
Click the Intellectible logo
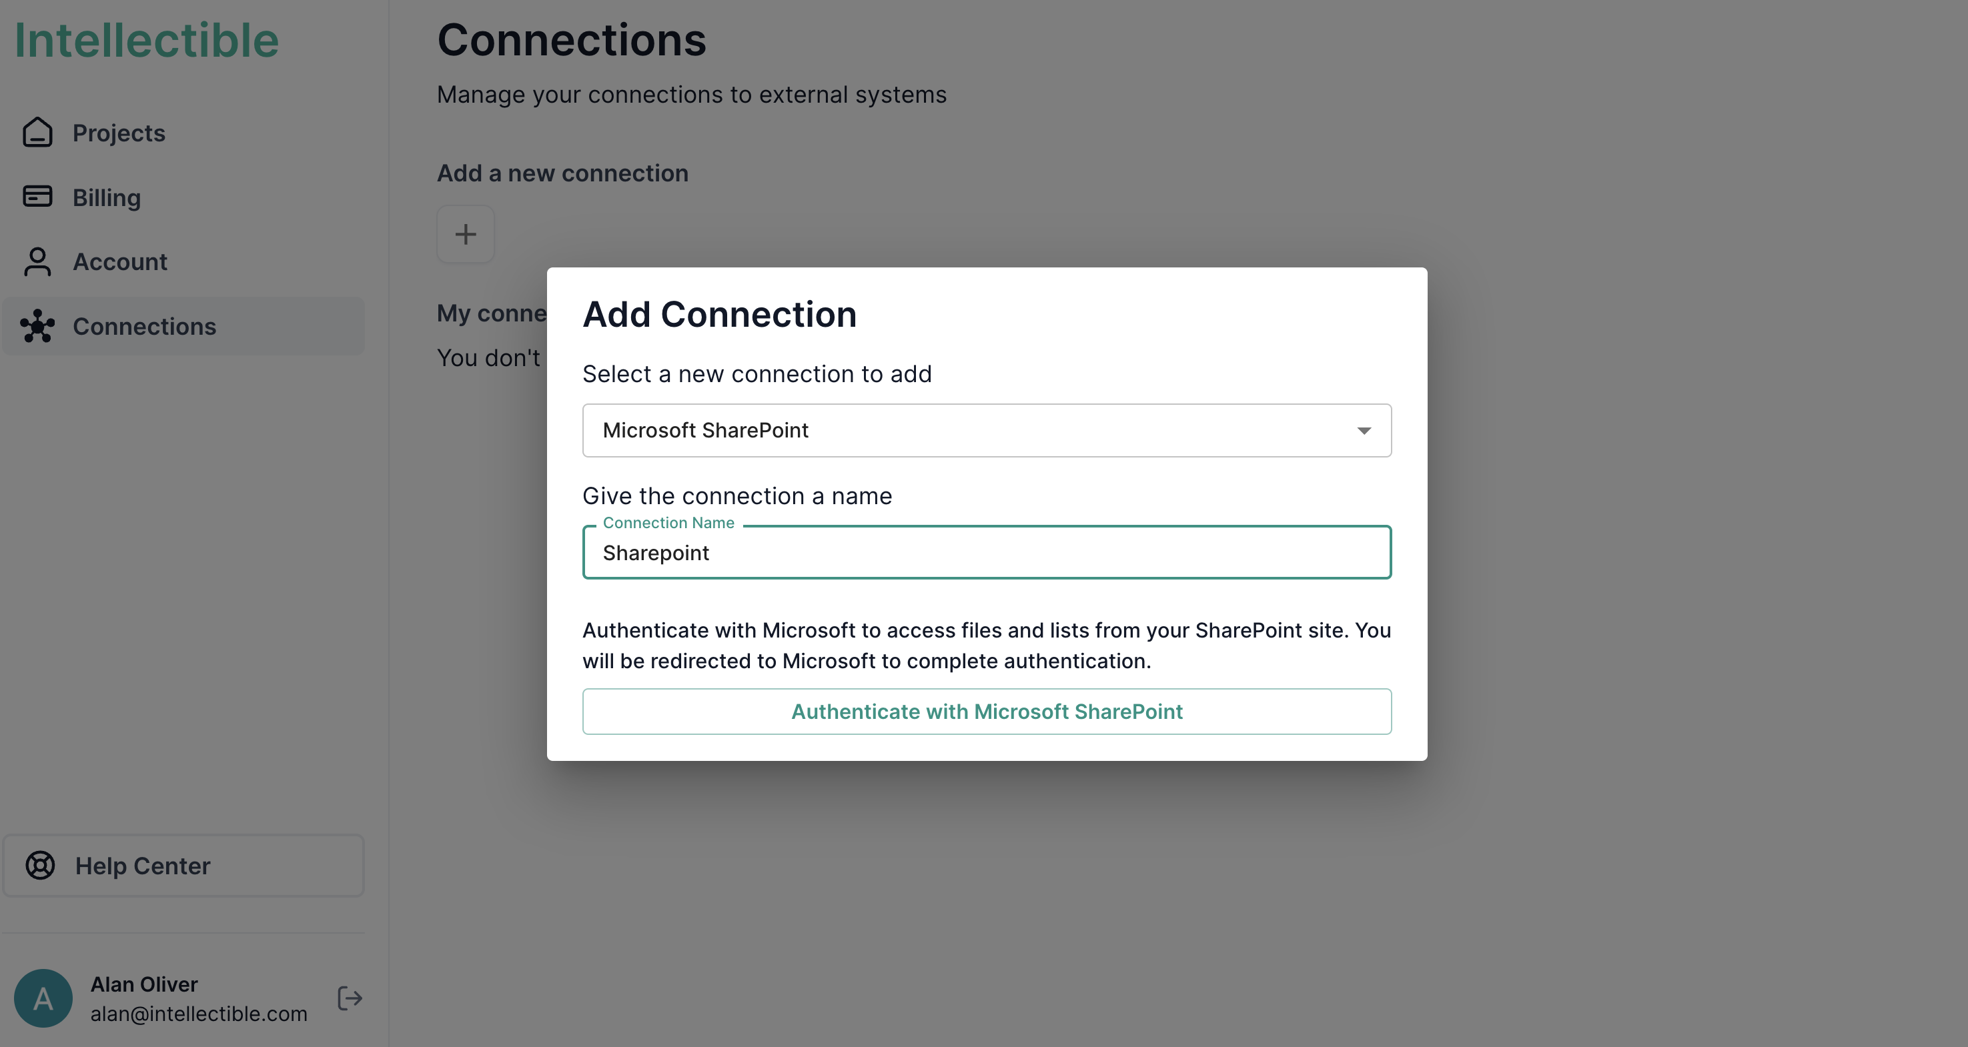tap(147, 40)
